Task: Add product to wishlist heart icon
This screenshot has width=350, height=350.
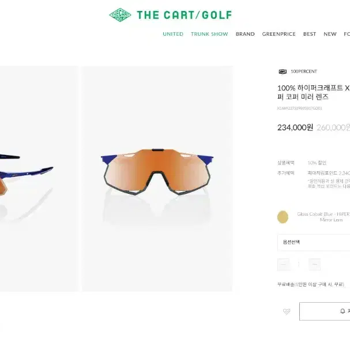Action: 287,311
